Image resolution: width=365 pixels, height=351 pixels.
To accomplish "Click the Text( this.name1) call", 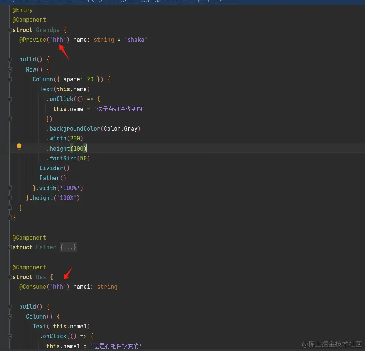I will [x=61, y=326].
